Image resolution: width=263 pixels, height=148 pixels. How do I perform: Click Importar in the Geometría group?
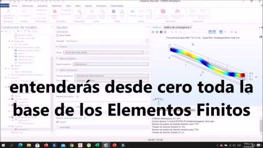tap(66, 10)
